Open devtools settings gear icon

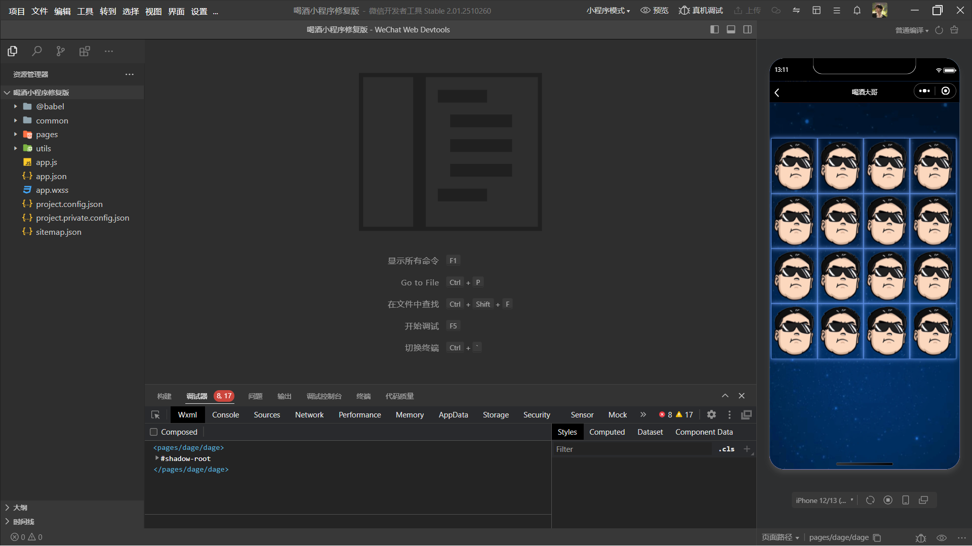pos(711,415)
